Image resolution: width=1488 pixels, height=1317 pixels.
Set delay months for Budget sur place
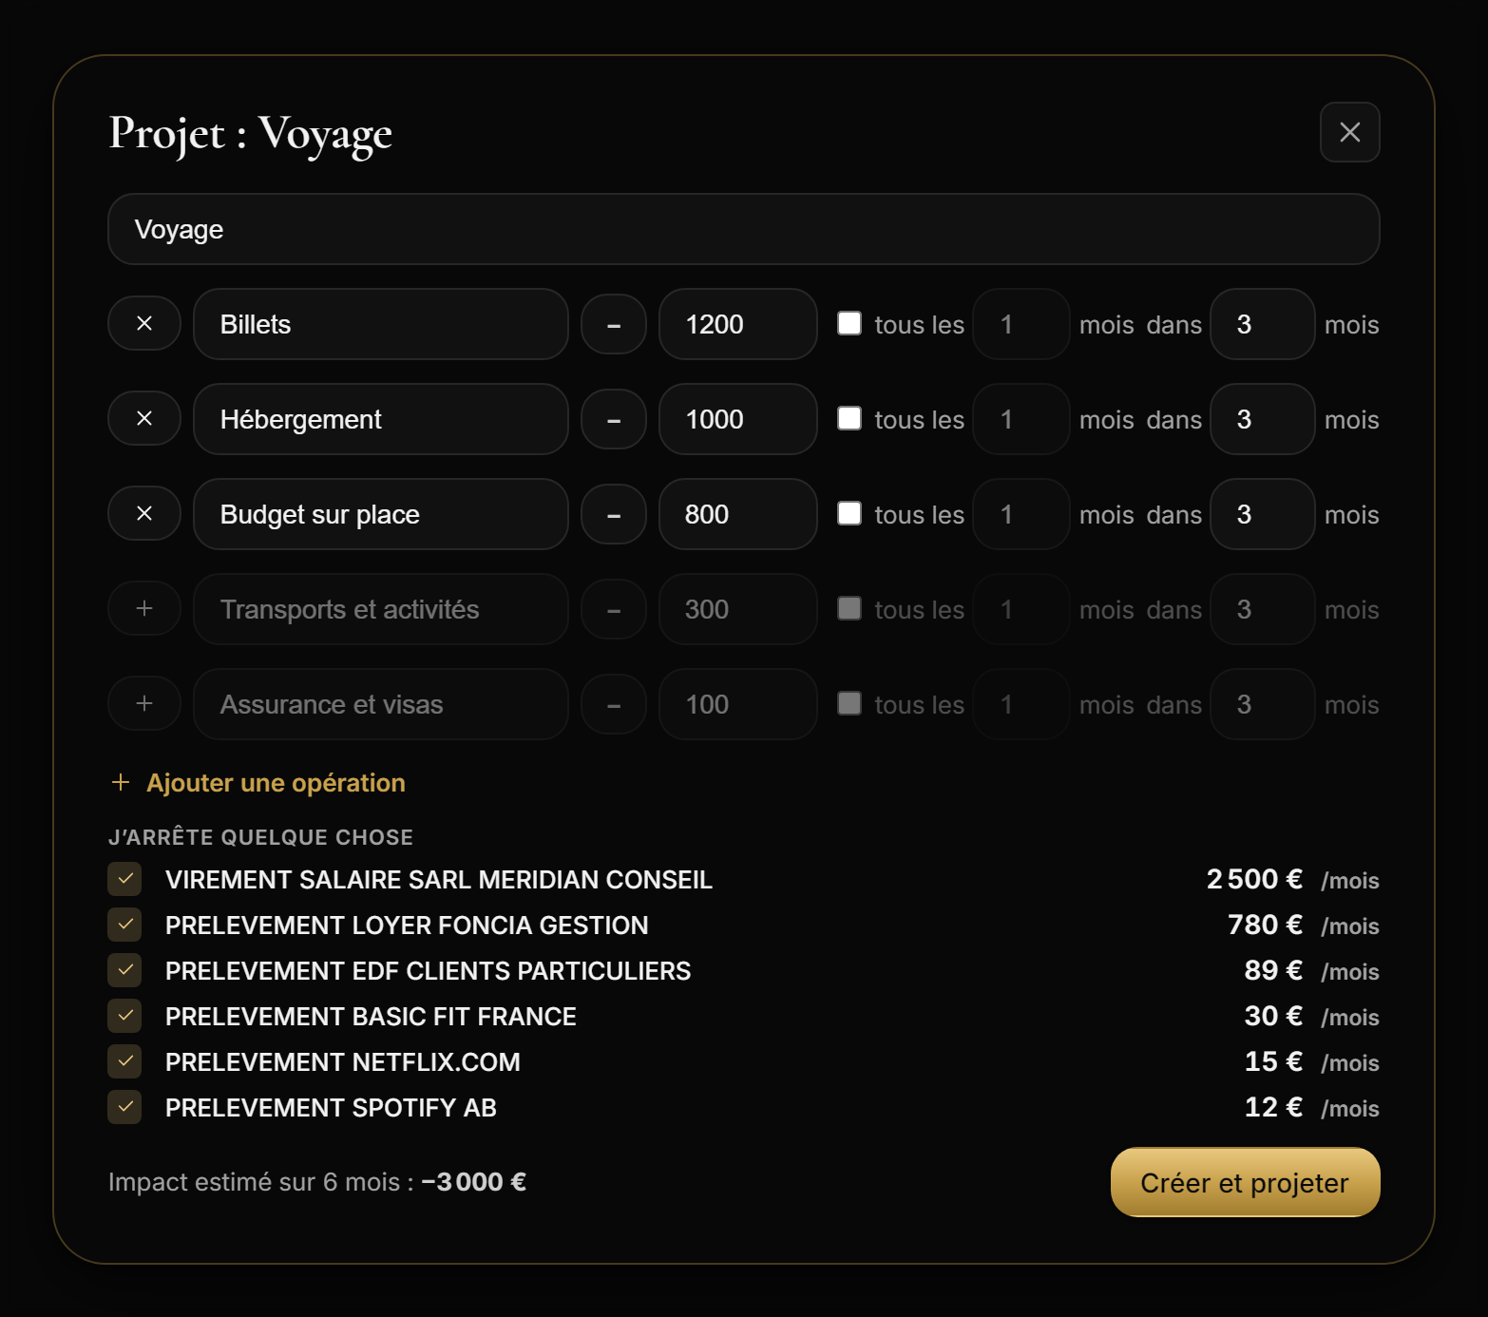(1263, 514)
